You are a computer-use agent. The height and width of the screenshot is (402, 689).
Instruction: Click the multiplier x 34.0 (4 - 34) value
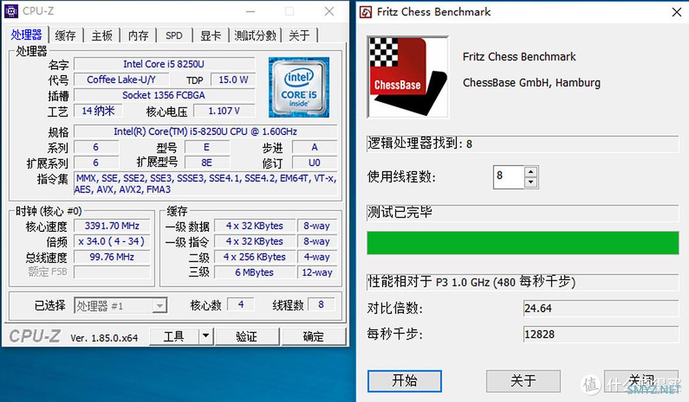112,241
